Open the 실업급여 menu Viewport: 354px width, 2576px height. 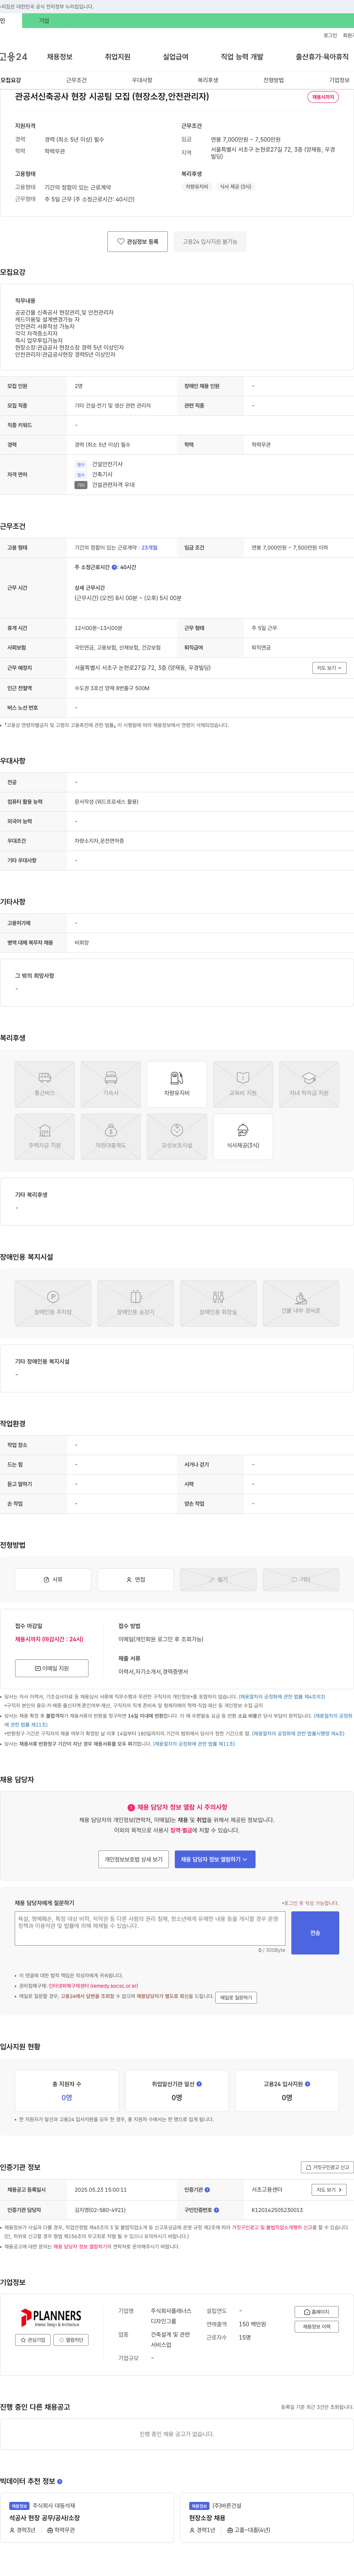(x=175, y=57)
